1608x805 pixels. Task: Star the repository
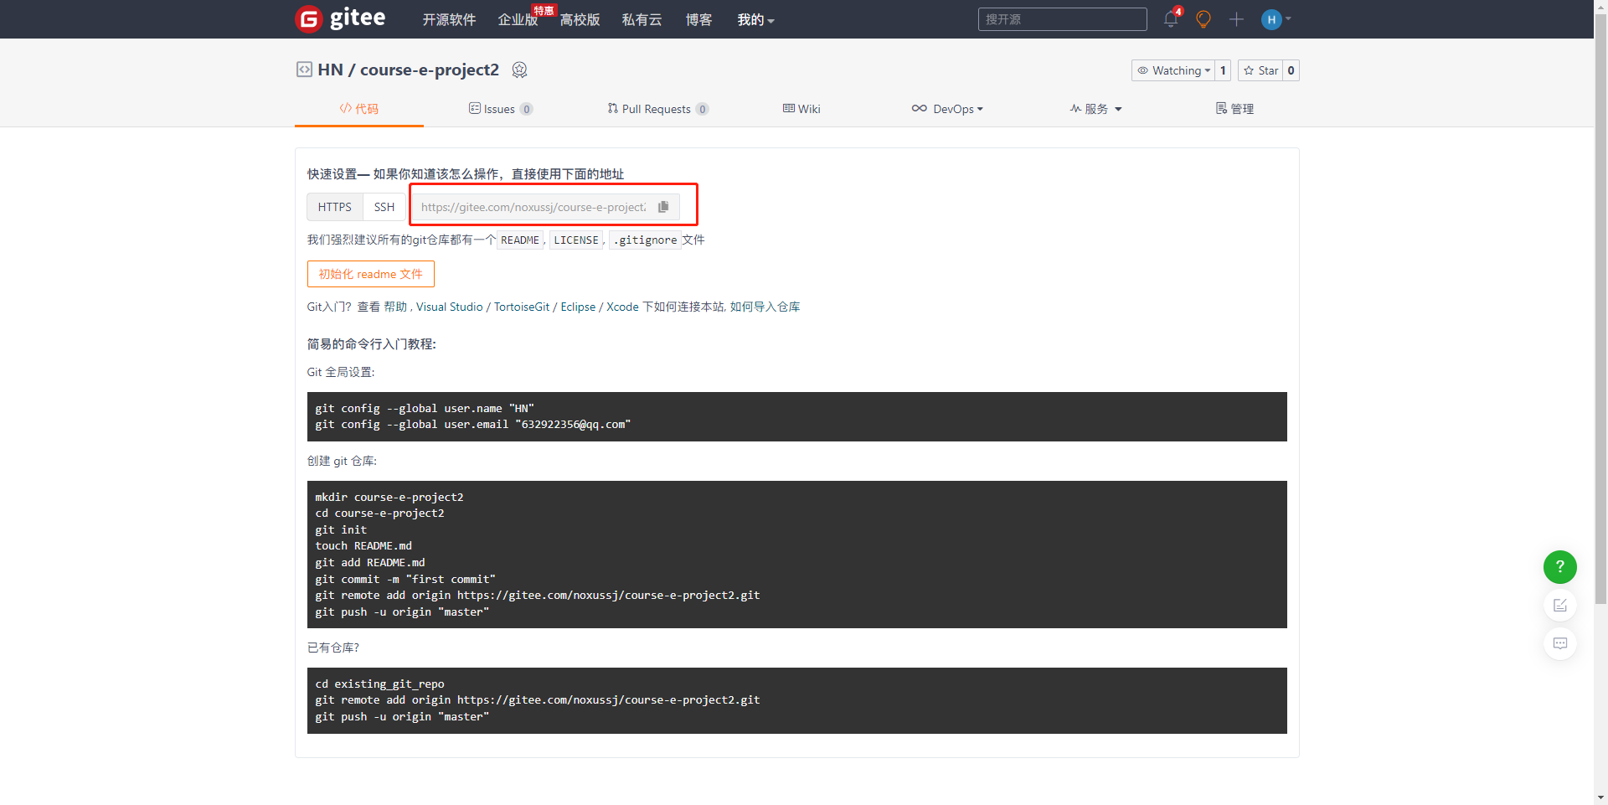[1260, 70]
